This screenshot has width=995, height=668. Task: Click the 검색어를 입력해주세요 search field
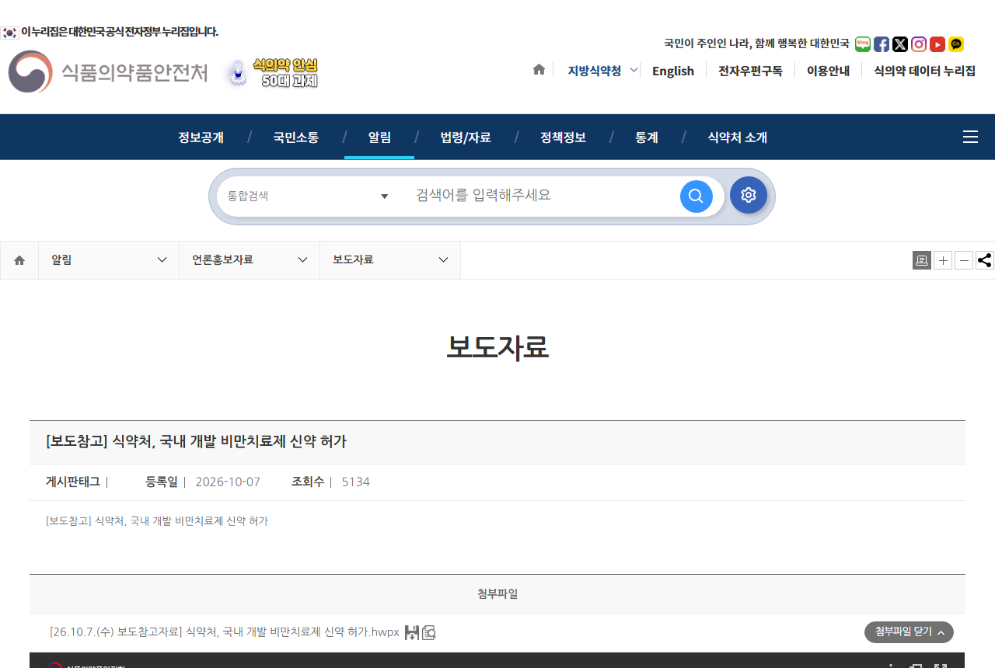pyautogui.click(x=540, y=195)
